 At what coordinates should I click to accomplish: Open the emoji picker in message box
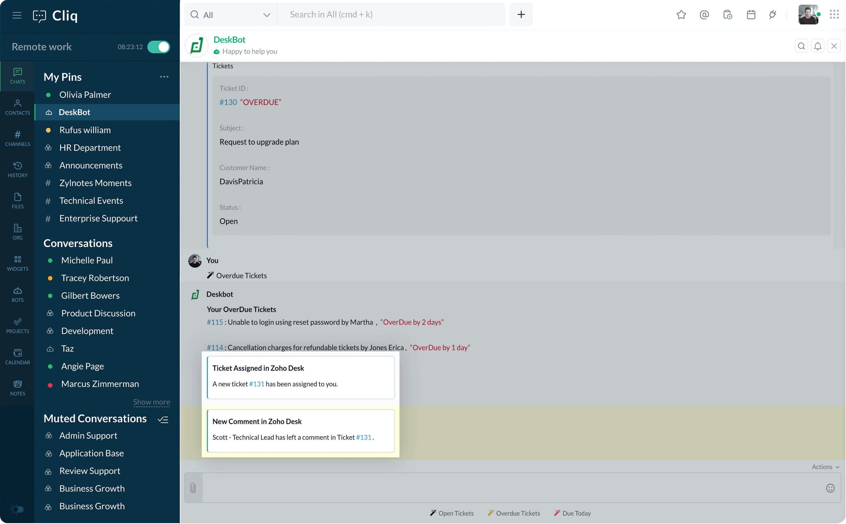click(830, 488)
